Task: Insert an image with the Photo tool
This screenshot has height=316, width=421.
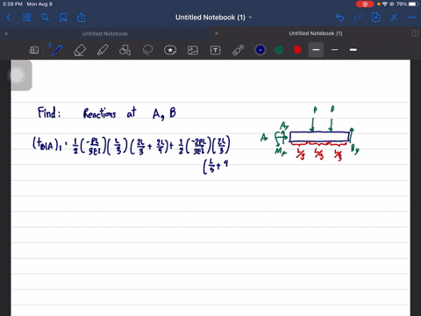Action: [193, 50]
